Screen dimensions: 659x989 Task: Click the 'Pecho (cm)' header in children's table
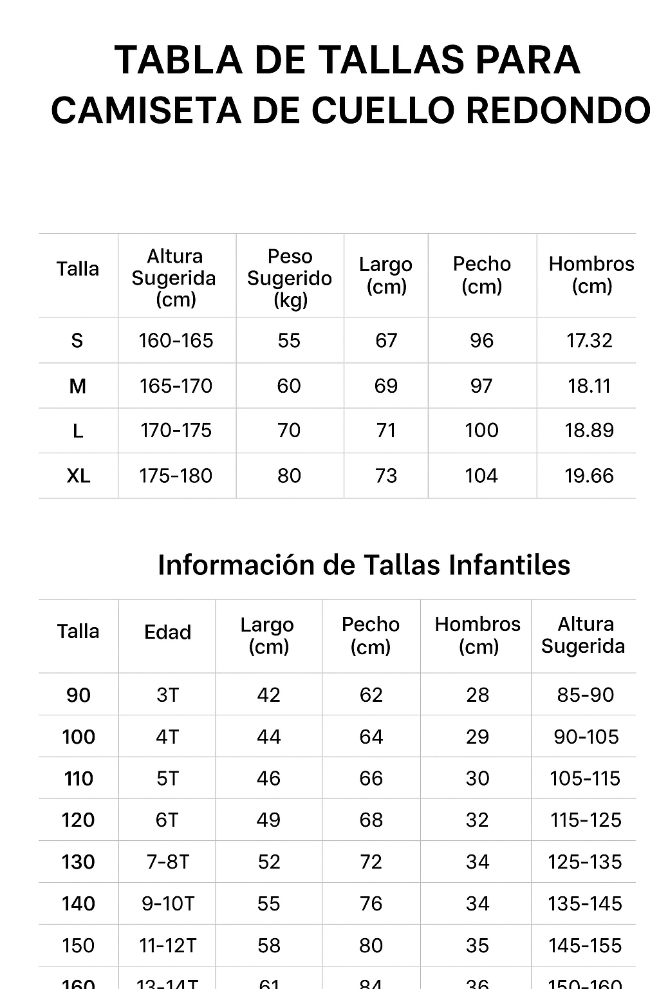click(x=371, y=635)
